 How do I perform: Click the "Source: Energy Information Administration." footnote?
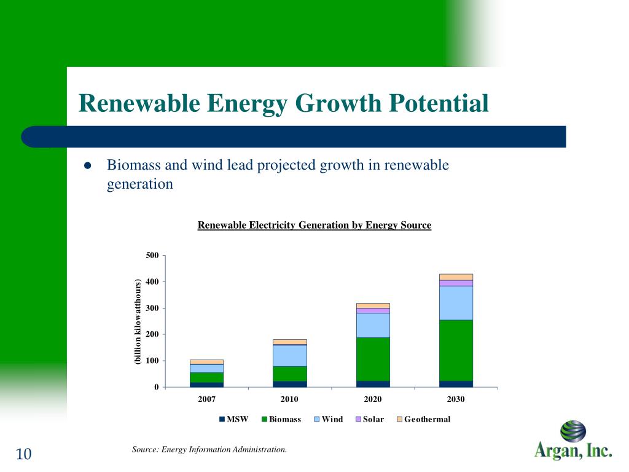(209, 449)
